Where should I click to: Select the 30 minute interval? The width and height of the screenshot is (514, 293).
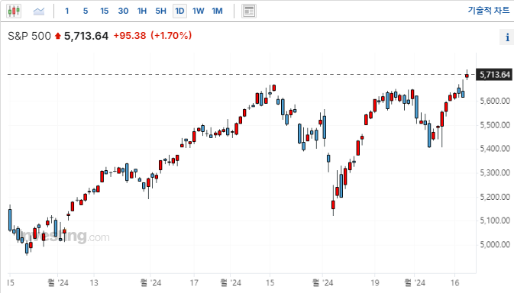coord(123,11)
